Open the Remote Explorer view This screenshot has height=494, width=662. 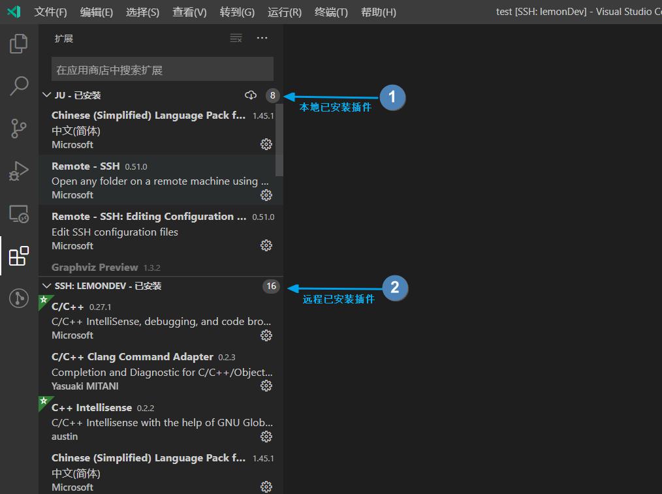[18, 213]
